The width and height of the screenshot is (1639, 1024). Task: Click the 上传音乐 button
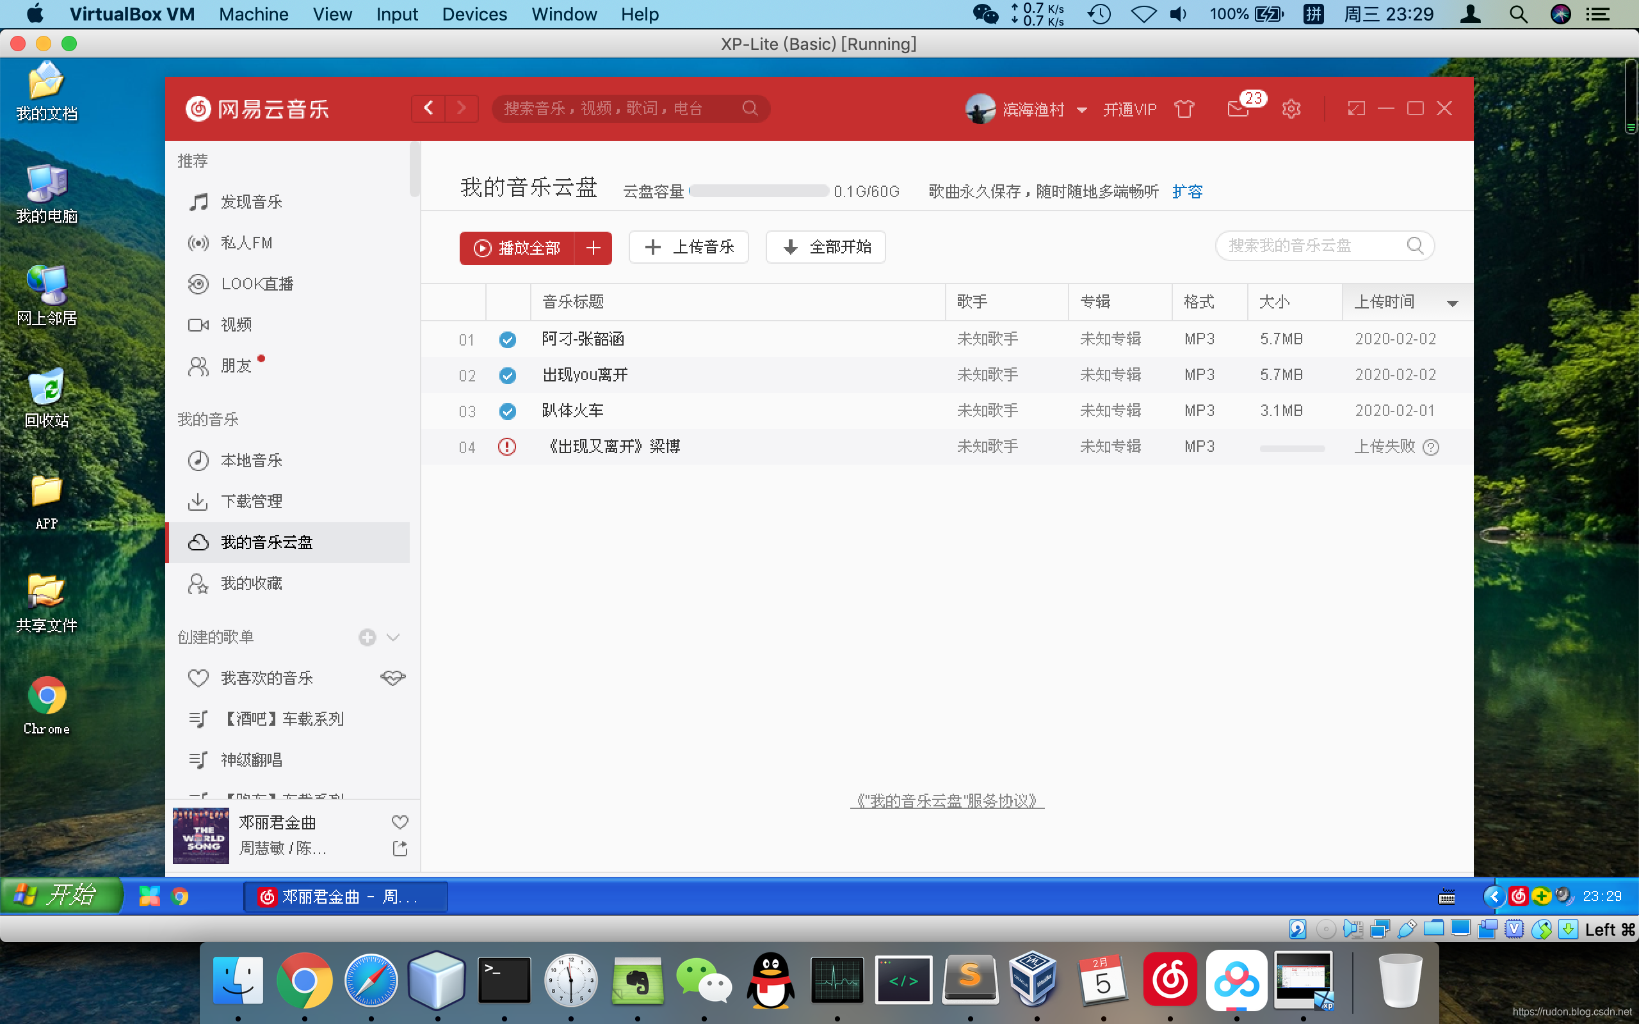(688, 247)
